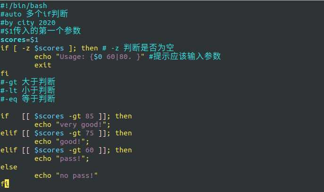
Task: Place cursor on scores=$1 assignment
Action: click(19, 40)
